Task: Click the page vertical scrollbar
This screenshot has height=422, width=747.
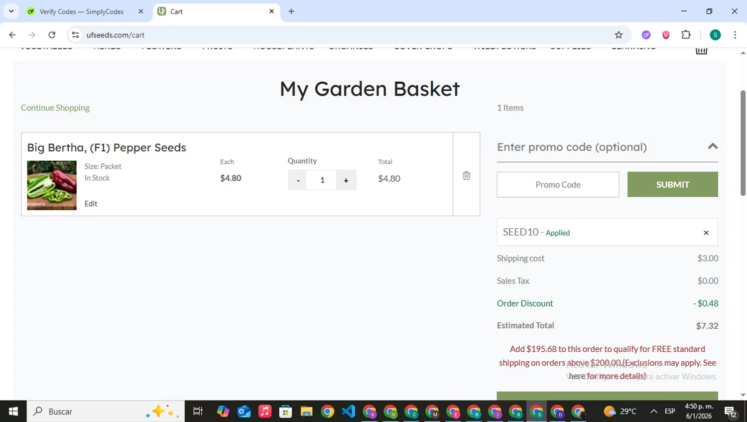Action: tap(743, 143)
